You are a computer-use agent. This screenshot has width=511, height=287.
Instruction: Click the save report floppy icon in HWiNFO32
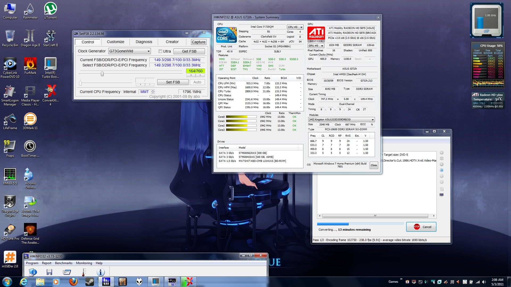(49, 272)
